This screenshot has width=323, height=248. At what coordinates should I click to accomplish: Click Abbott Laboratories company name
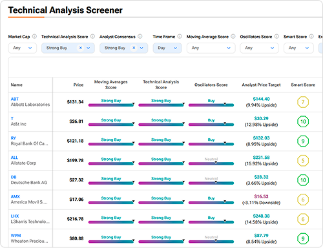[x=30, y=105]
